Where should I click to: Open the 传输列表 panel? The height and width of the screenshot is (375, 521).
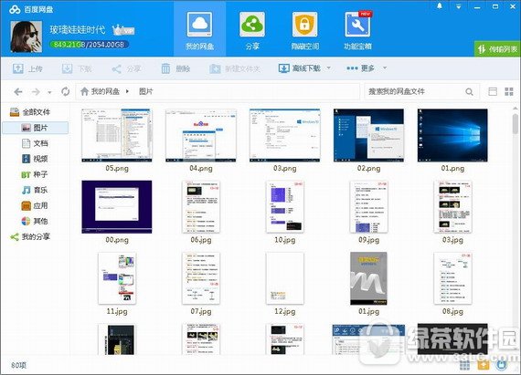[497, 49]
